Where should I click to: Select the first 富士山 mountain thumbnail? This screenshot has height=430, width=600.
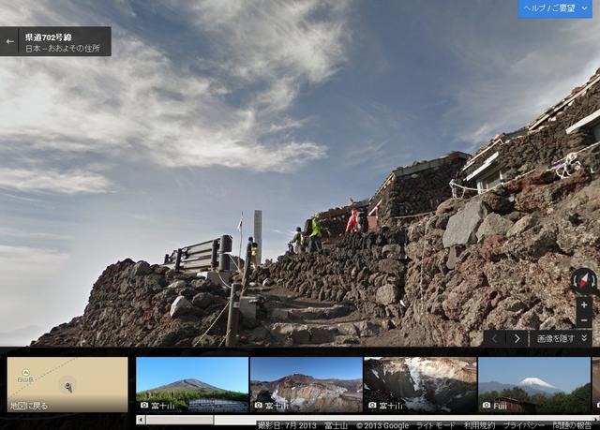192,384
